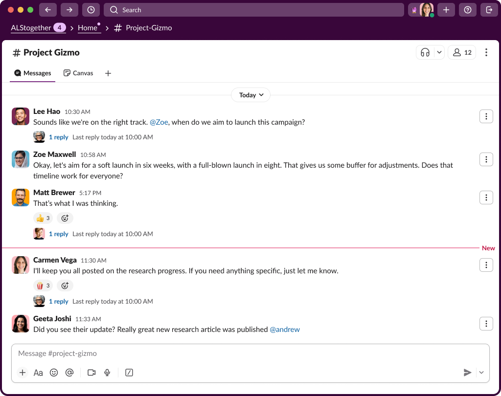The height and width of the screenshot is (396, 501).
Task: Open the help question mark icon
Action: coord(467,10)
